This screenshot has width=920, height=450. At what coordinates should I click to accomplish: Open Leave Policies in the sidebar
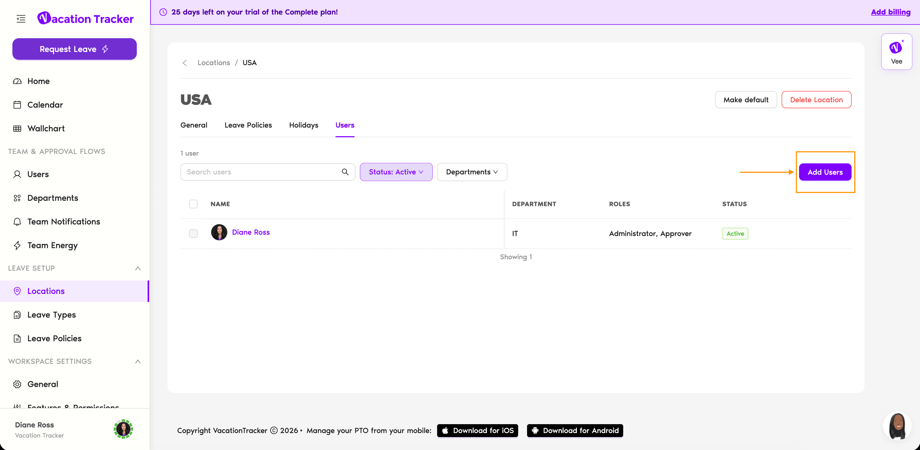[x=54, y=338]
